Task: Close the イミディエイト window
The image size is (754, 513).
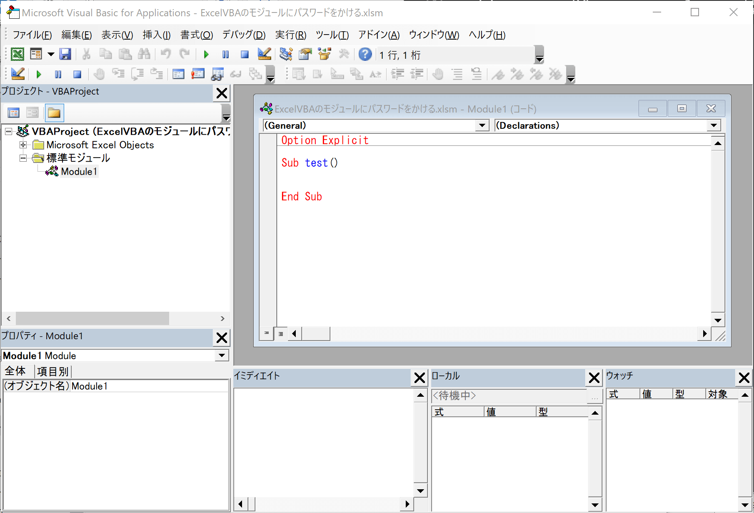Action: [x=419, y=378]
